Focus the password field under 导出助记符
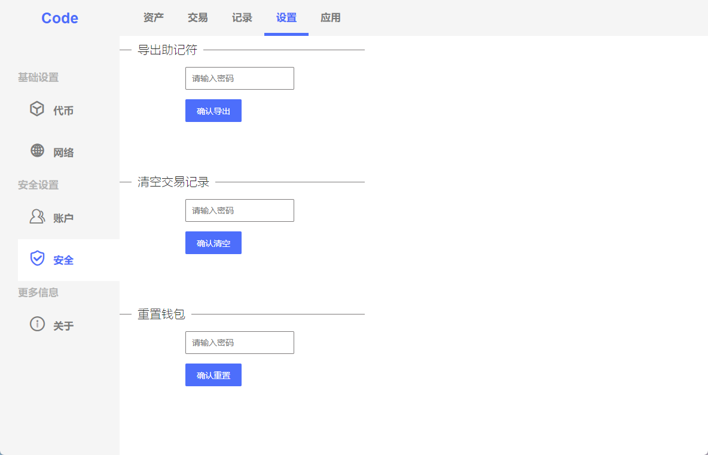 [240, 78]
